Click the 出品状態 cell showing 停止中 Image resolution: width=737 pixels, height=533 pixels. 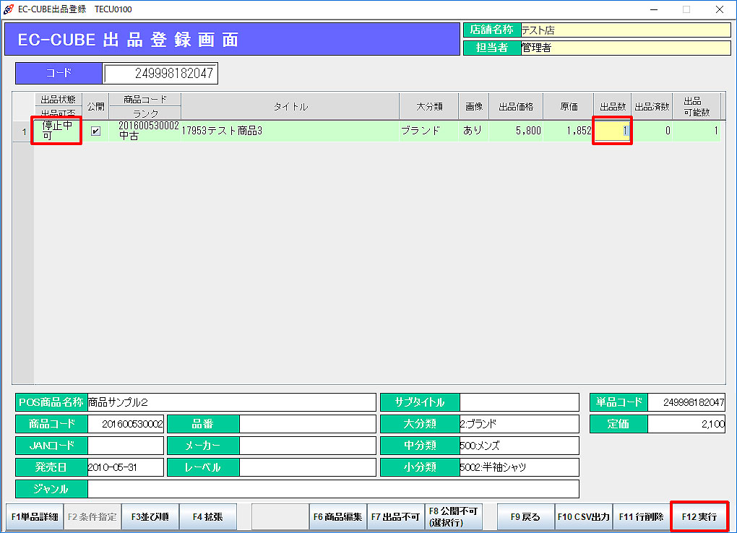[57, 131]
